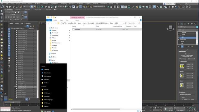This screenshot has height=112, width=199.
Task: Collapse the Editable Poly stack entry
Action: click(x=179, y=40)
